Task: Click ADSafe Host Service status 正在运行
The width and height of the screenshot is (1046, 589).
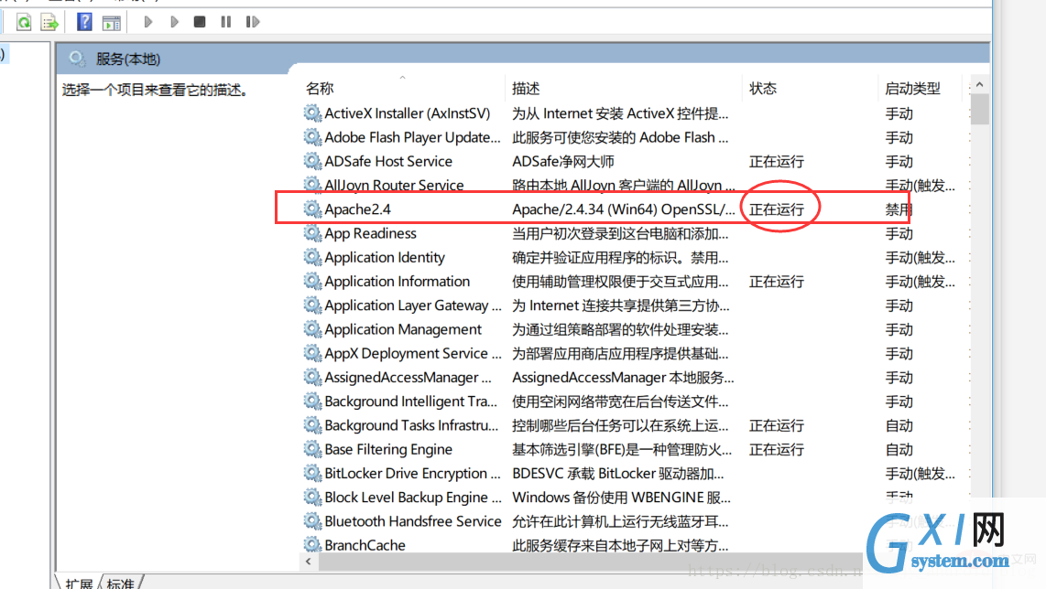Action: tap(777, 161)
